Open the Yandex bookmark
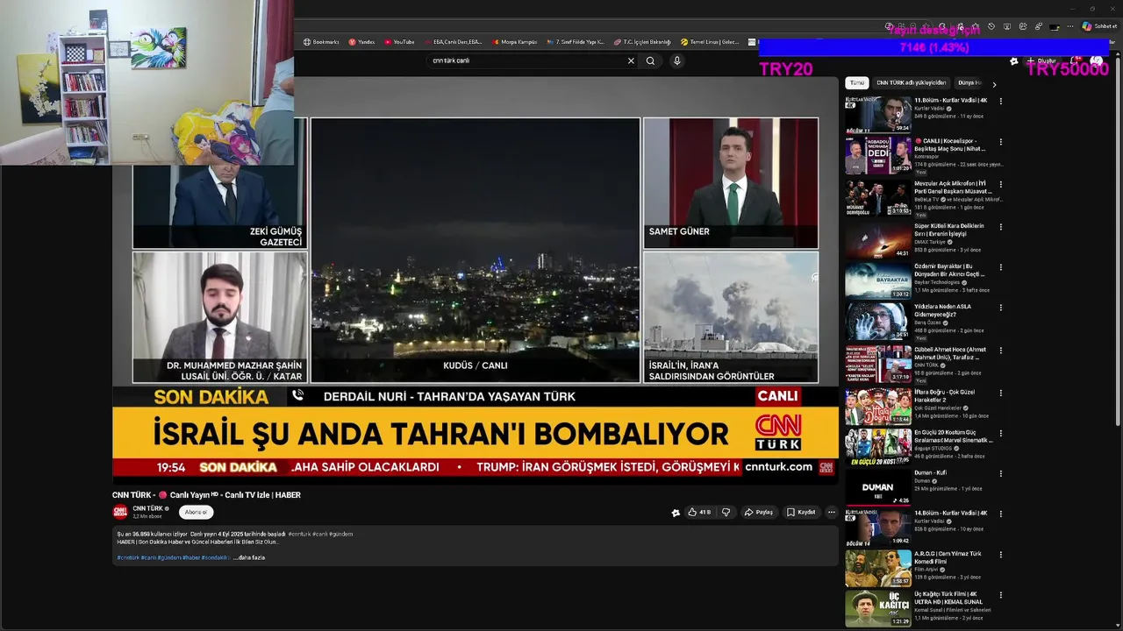The height and width of the screenshot is (631, 1123). click(x=361, y=42)
